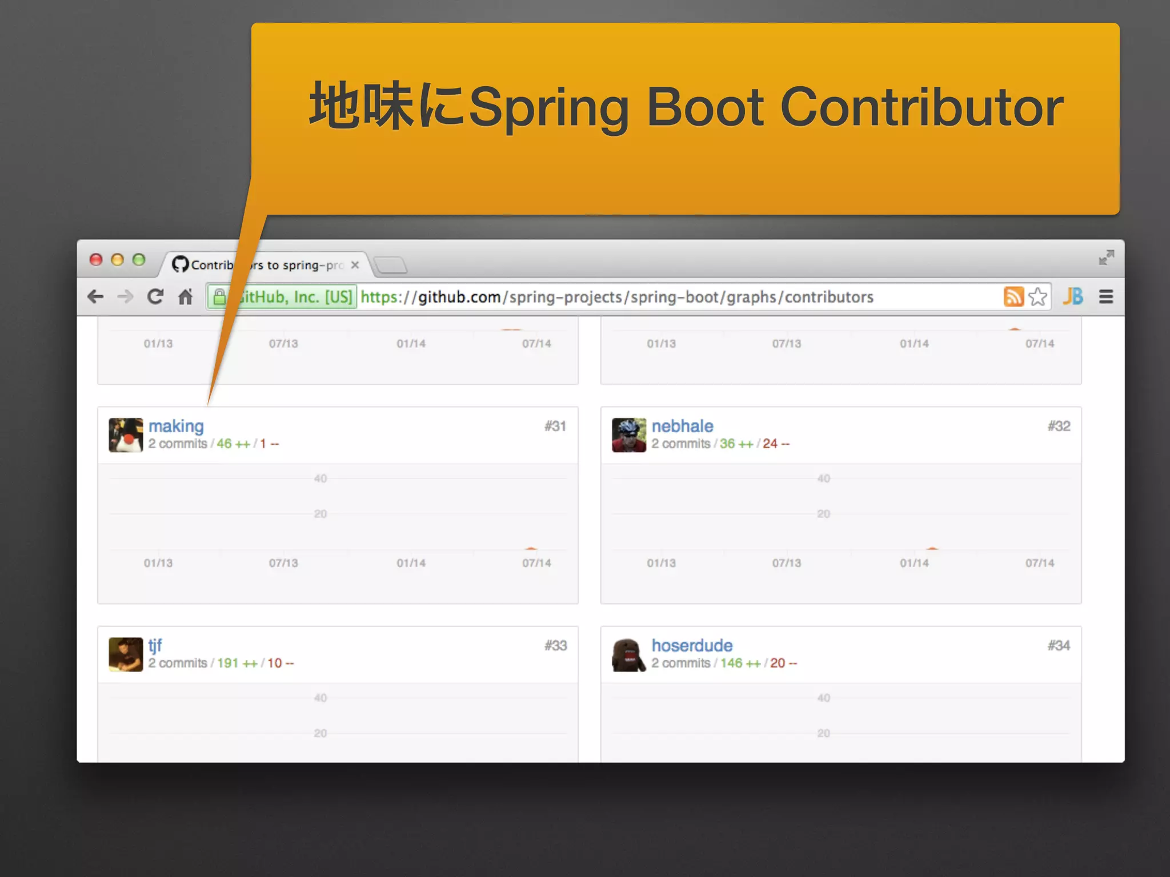Click the '191 ++' additions count for tjf

point(237,663)
